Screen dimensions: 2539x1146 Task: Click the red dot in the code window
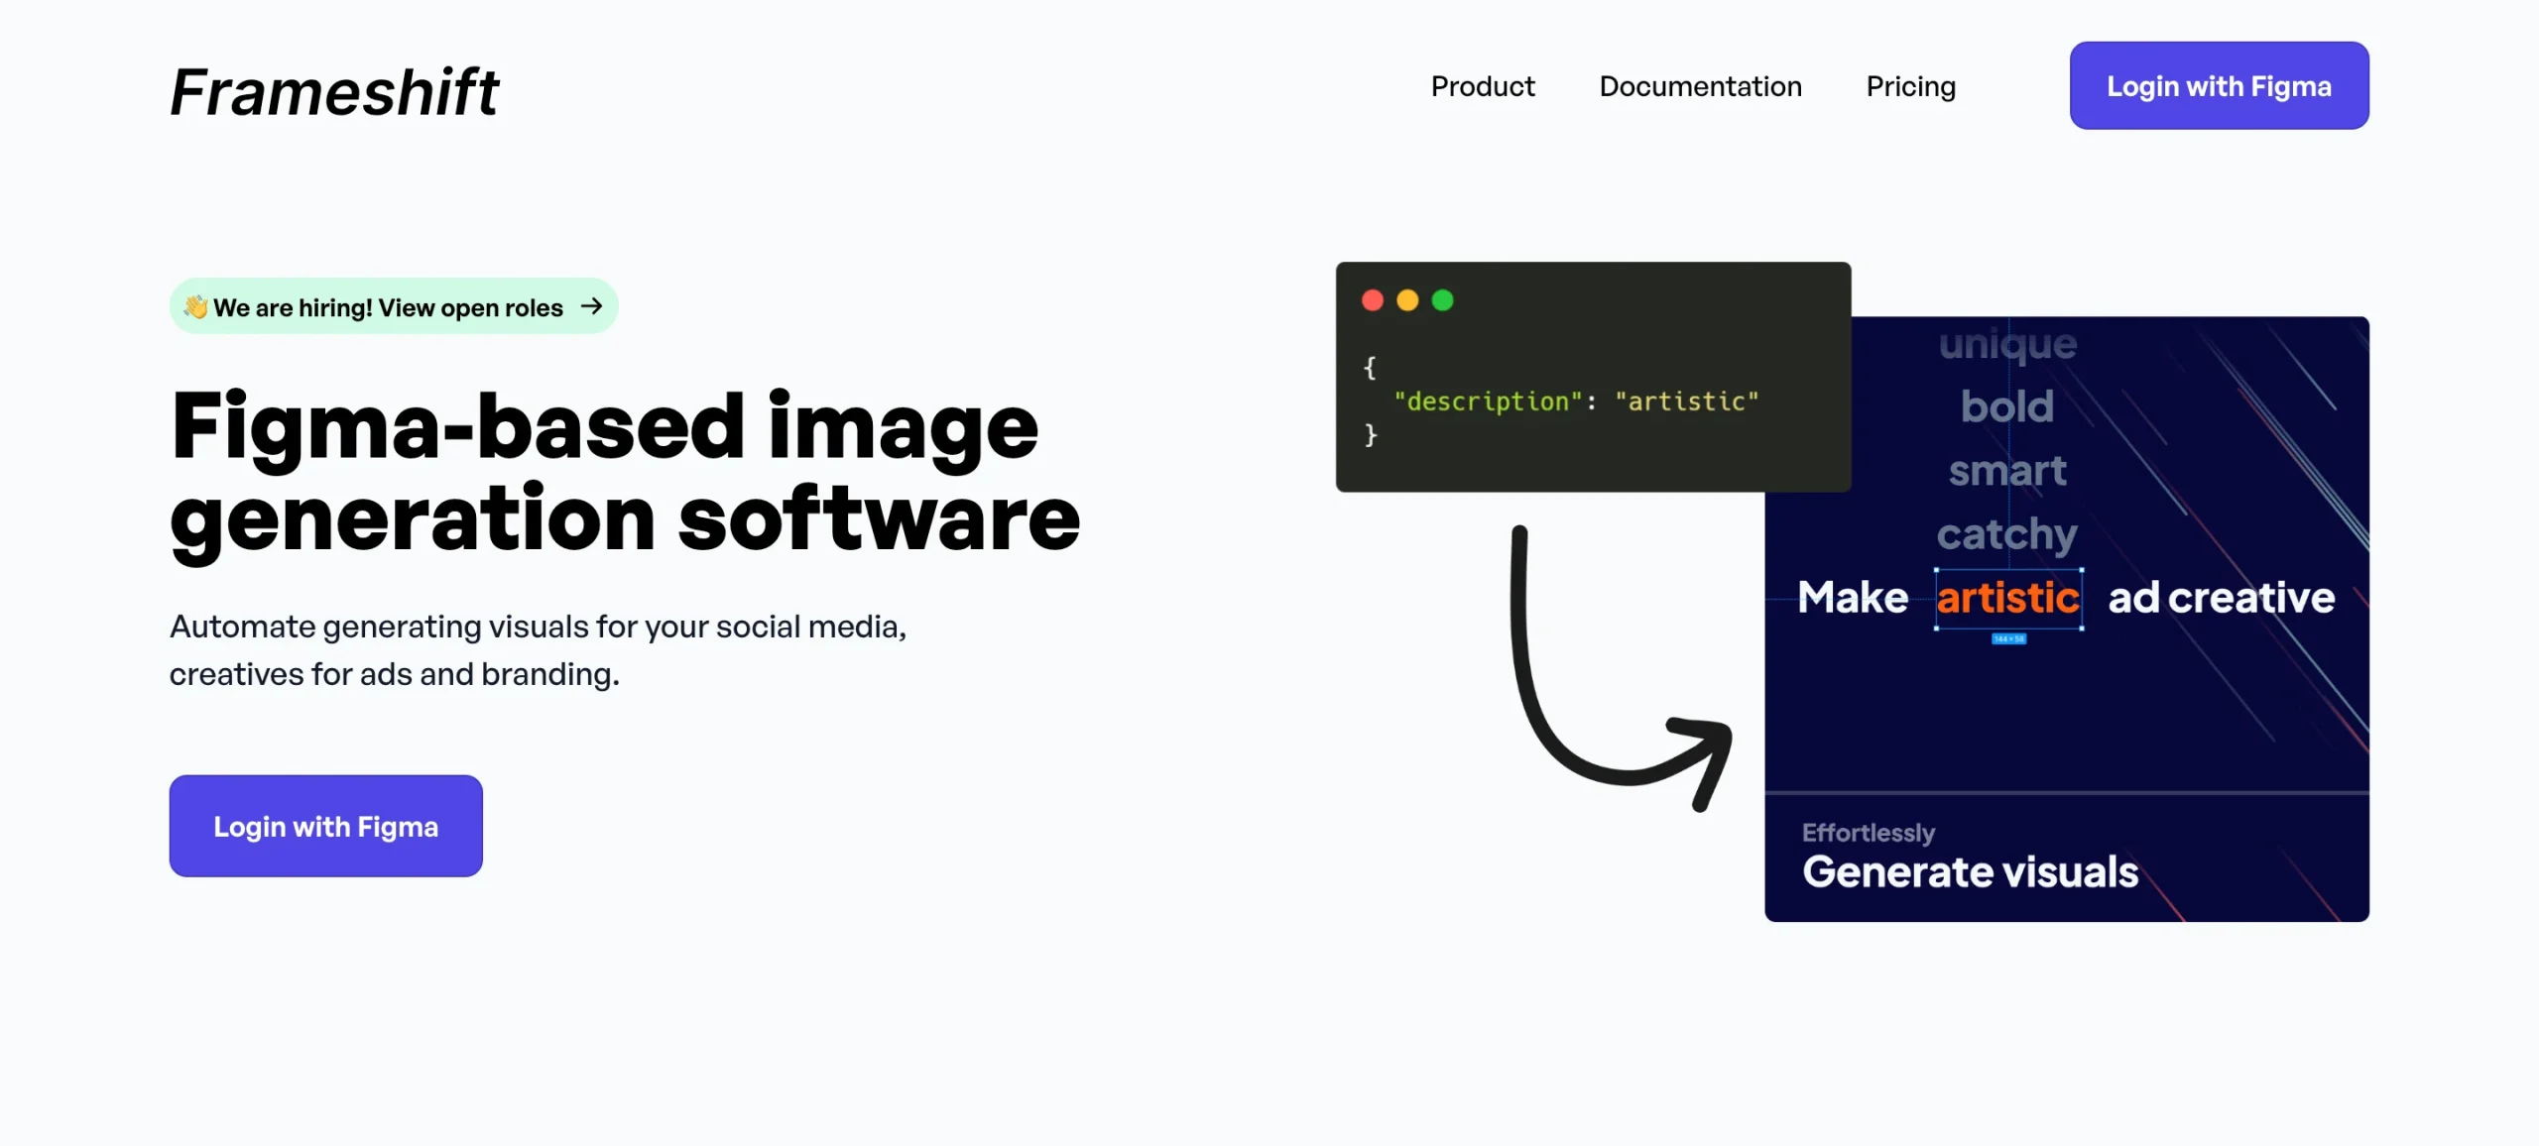click(1372, 300)
